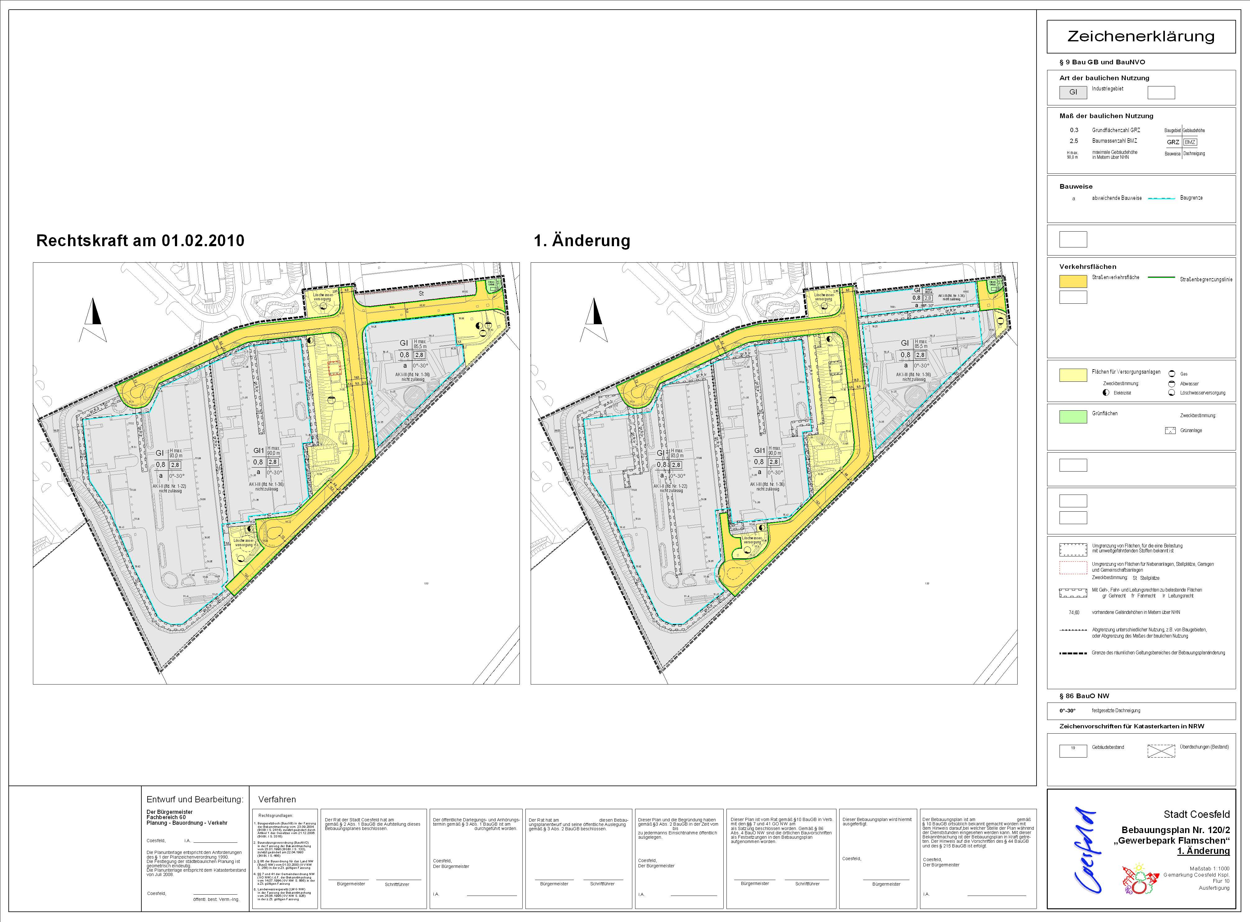This screenshot has width=1250, height=922.
Task: Click Der Bürgermeister Fachbereich 60 text block
Action: coord(187,818)
